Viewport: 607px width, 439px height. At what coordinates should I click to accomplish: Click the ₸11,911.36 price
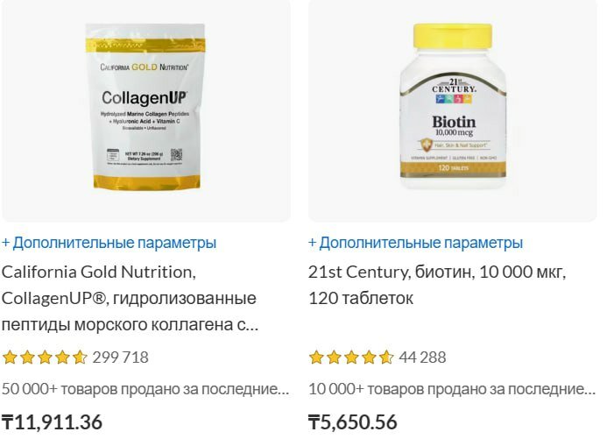pyautogui.click(x=52, y=422)
